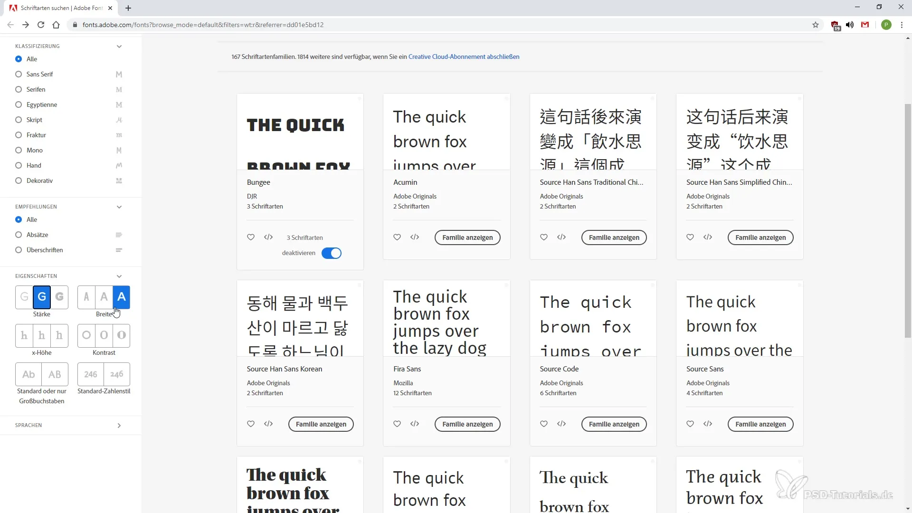912x513 pixels.
Task: Select Sans Serif classification radio
Action: pos(19,74)
